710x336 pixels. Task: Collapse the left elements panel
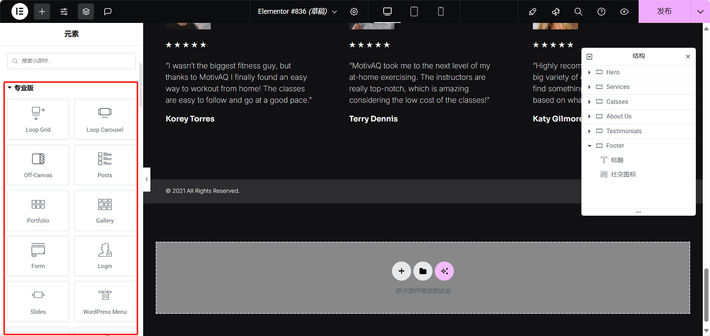coord(147,179)
